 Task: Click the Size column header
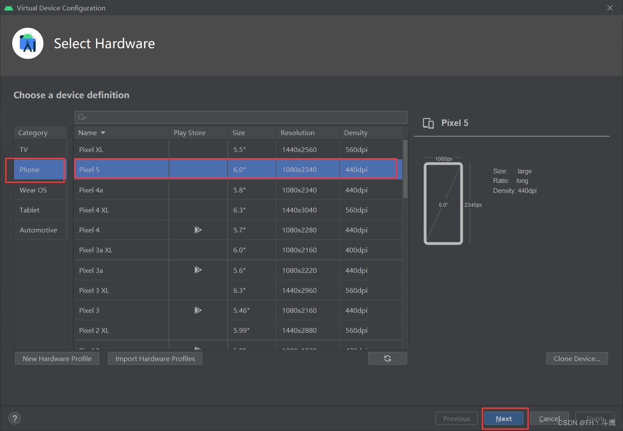pos(252,133)
